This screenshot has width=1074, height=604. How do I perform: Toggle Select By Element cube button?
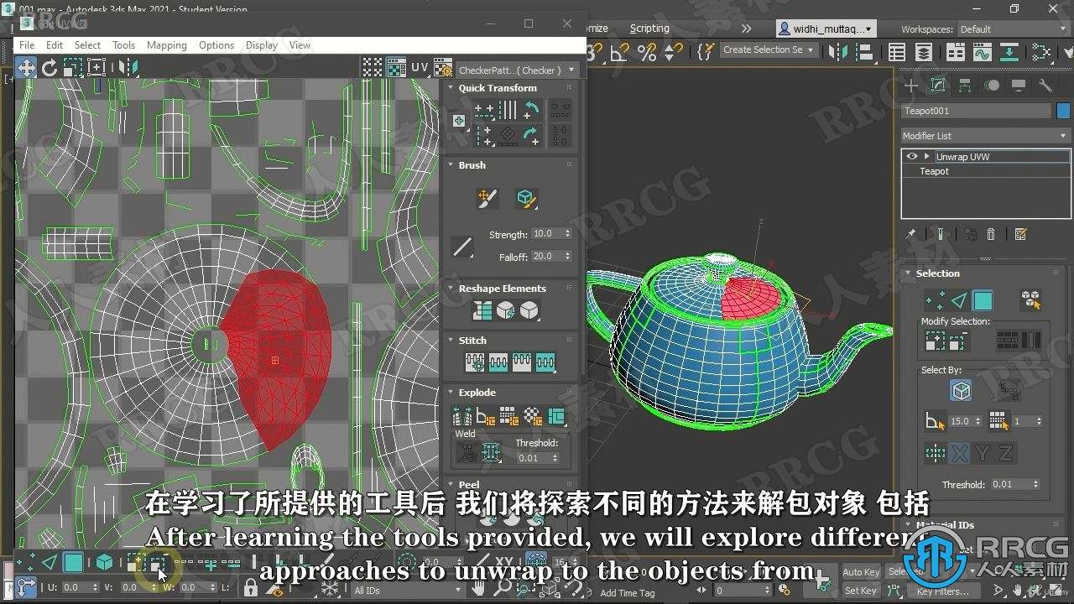[961, 391]
